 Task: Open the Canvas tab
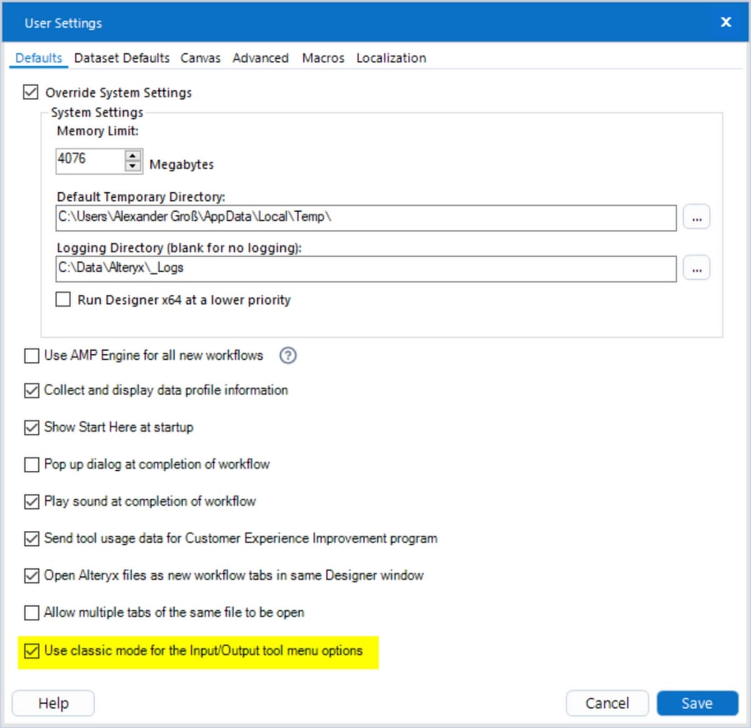[200, 58]
